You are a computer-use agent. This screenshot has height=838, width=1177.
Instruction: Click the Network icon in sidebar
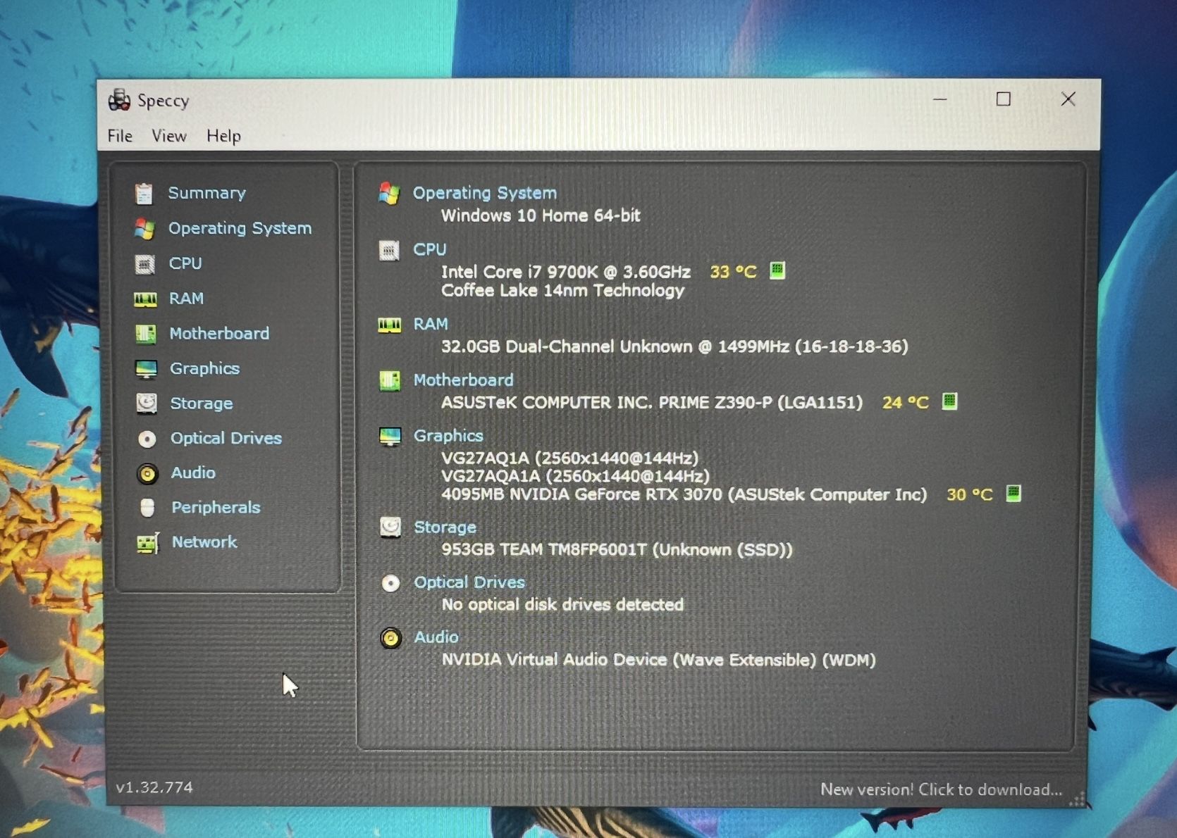[147, 543]
